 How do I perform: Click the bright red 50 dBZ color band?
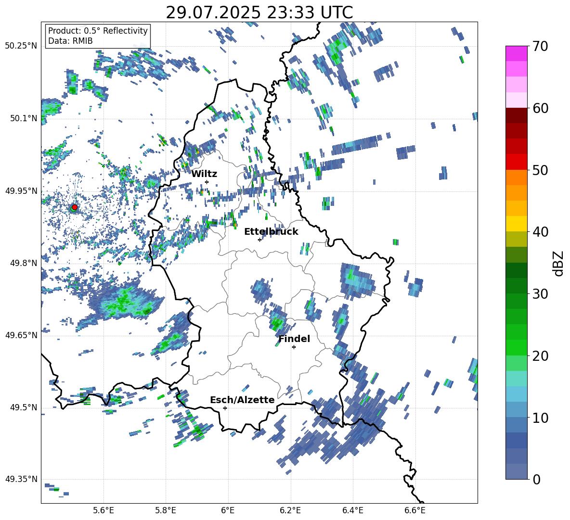click(516, 162)
